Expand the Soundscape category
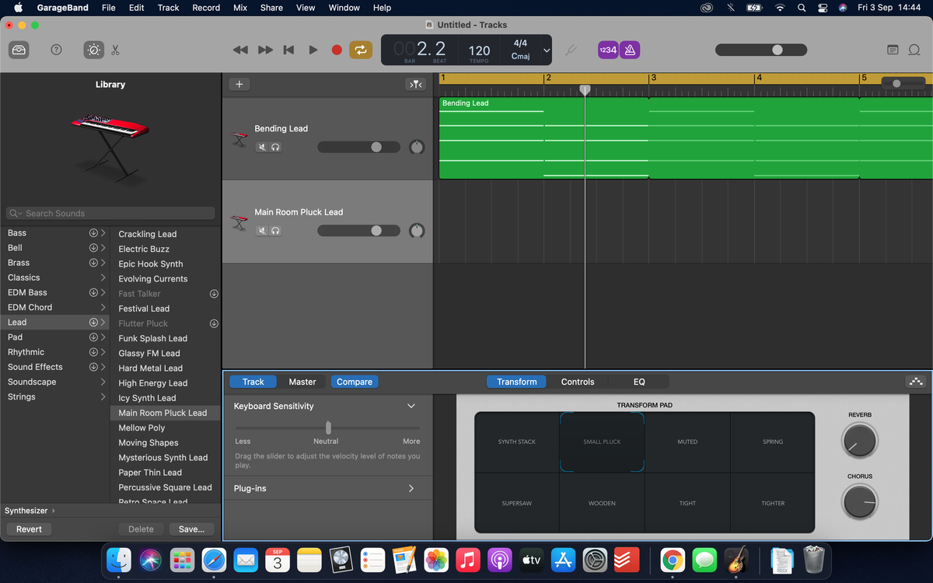This screenshot has height=583, width=933. (103, 382)
